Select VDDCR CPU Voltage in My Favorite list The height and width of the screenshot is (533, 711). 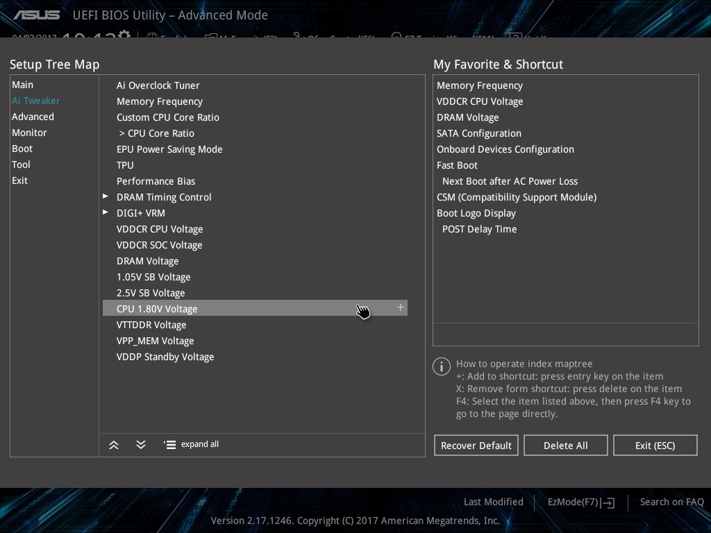point(480,101)
